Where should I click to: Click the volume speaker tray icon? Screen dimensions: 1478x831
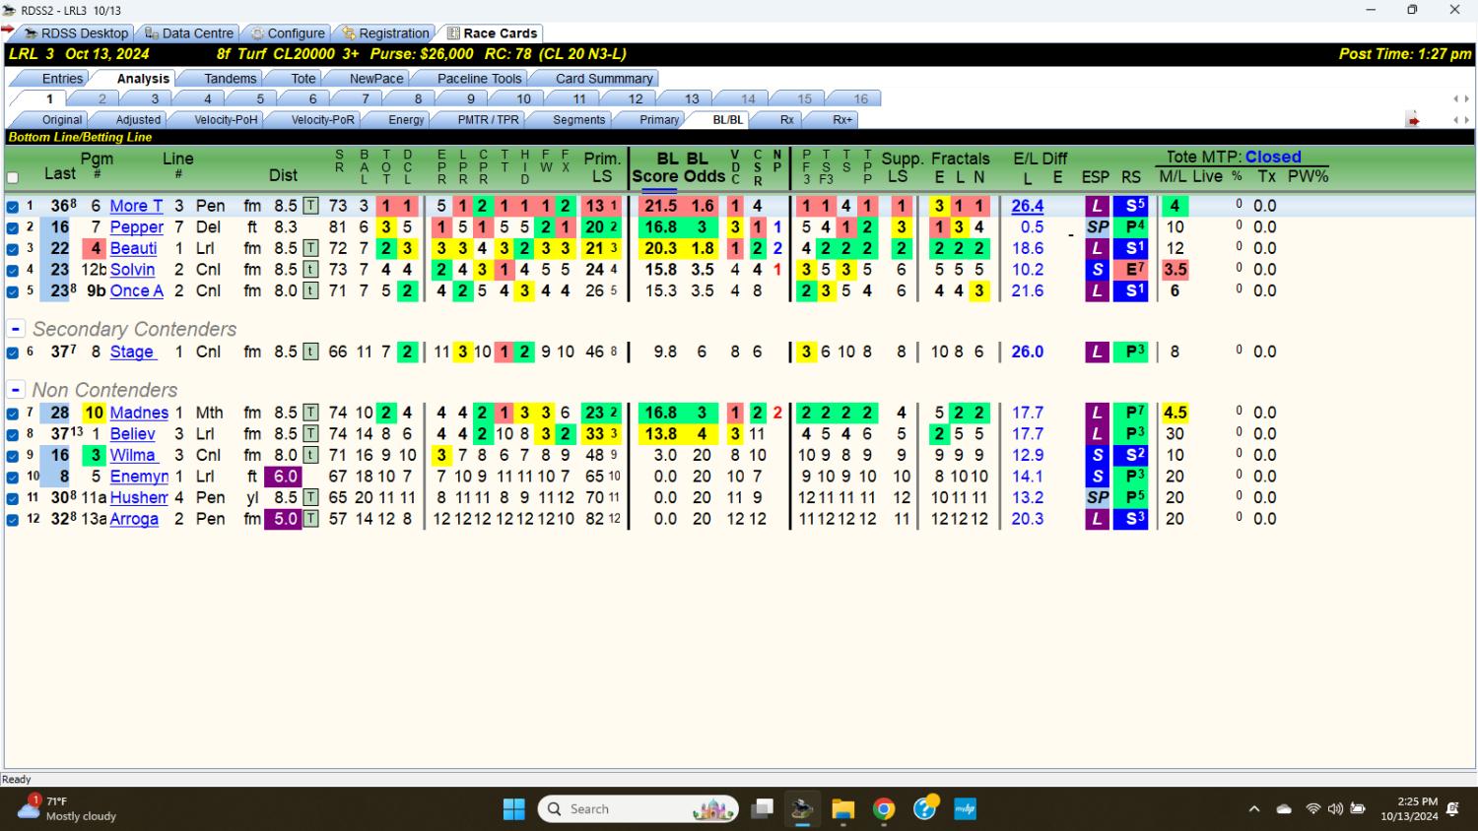[x=1335, y=809]
